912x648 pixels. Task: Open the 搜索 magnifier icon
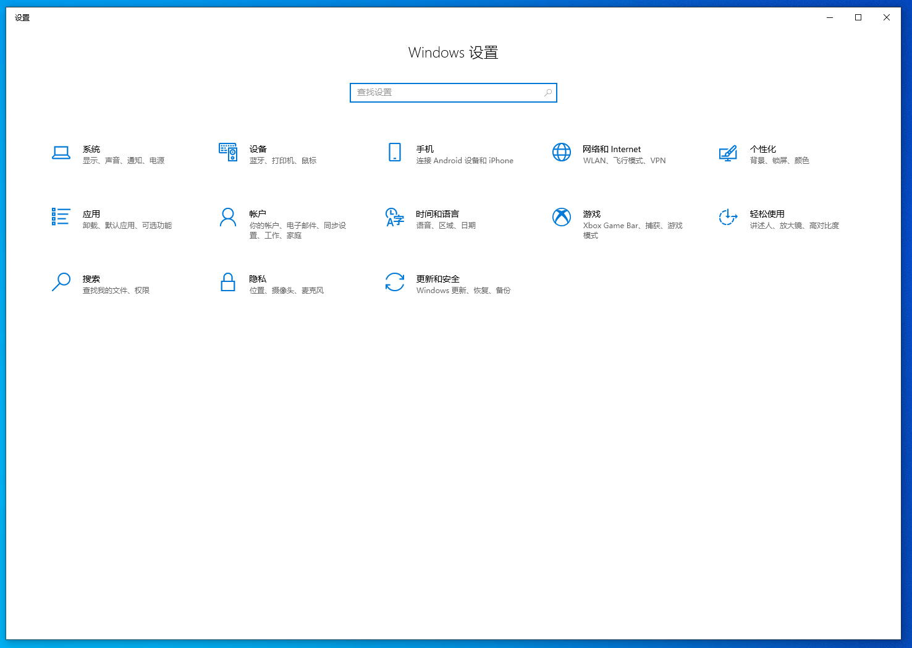[61, 282]
